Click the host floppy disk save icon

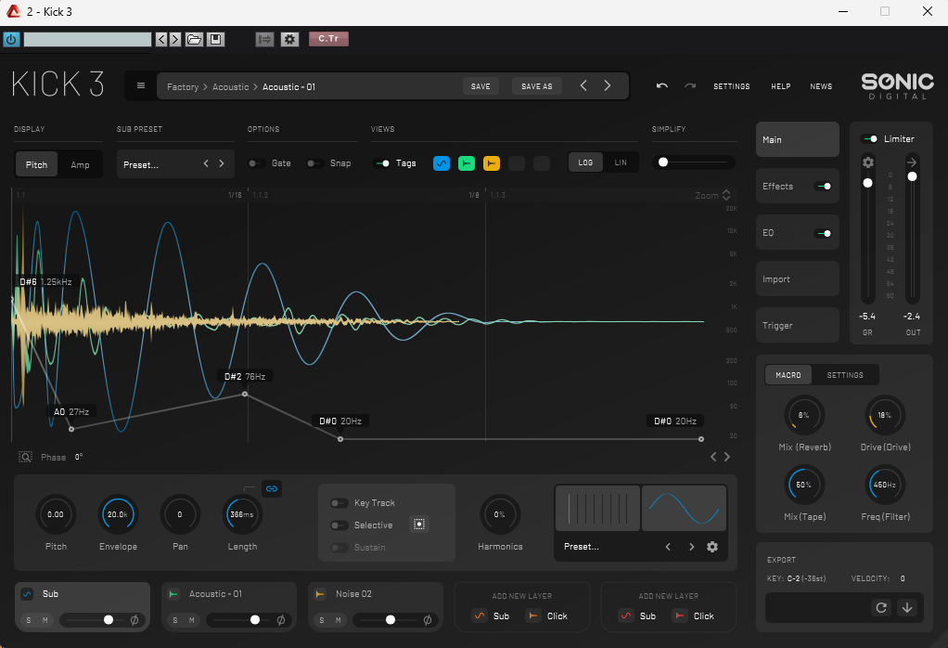pyautogui.click(x=216, y=39)
